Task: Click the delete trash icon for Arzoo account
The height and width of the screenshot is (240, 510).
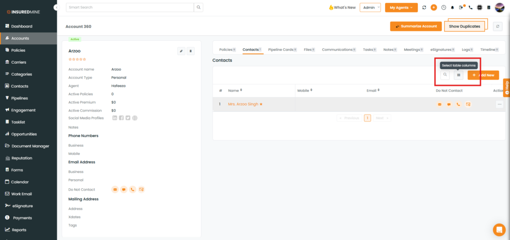Action: 190,51
